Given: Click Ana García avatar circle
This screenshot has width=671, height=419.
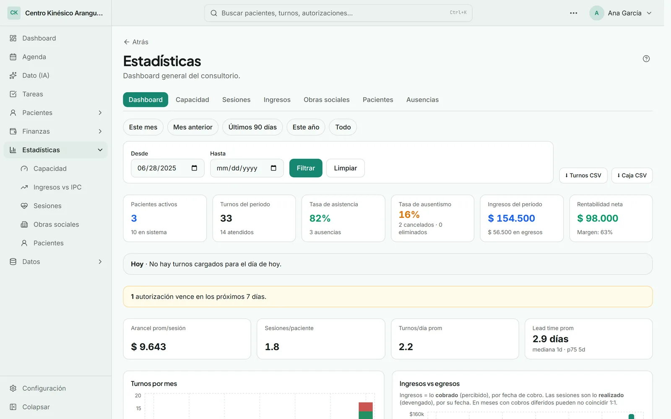Looking at the screenshot, I should click(x=596, y=13).
